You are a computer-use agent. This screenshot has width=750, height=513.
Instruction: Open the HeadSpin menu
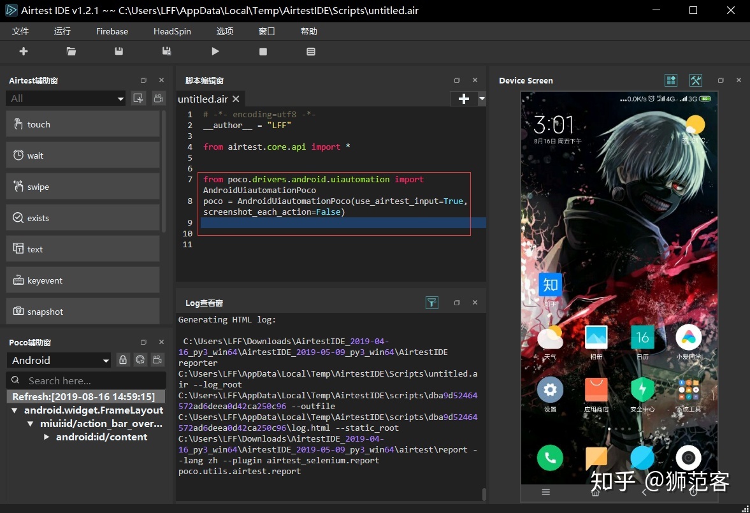click(x=172, y=31)
